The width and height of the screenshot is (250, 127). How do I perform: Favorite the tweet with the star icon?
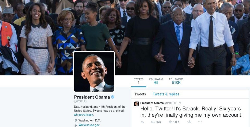[x=170, y=122]
